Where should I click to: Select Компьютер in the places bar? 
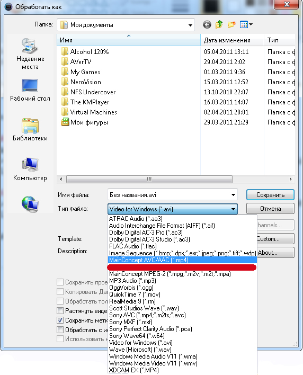30,169
